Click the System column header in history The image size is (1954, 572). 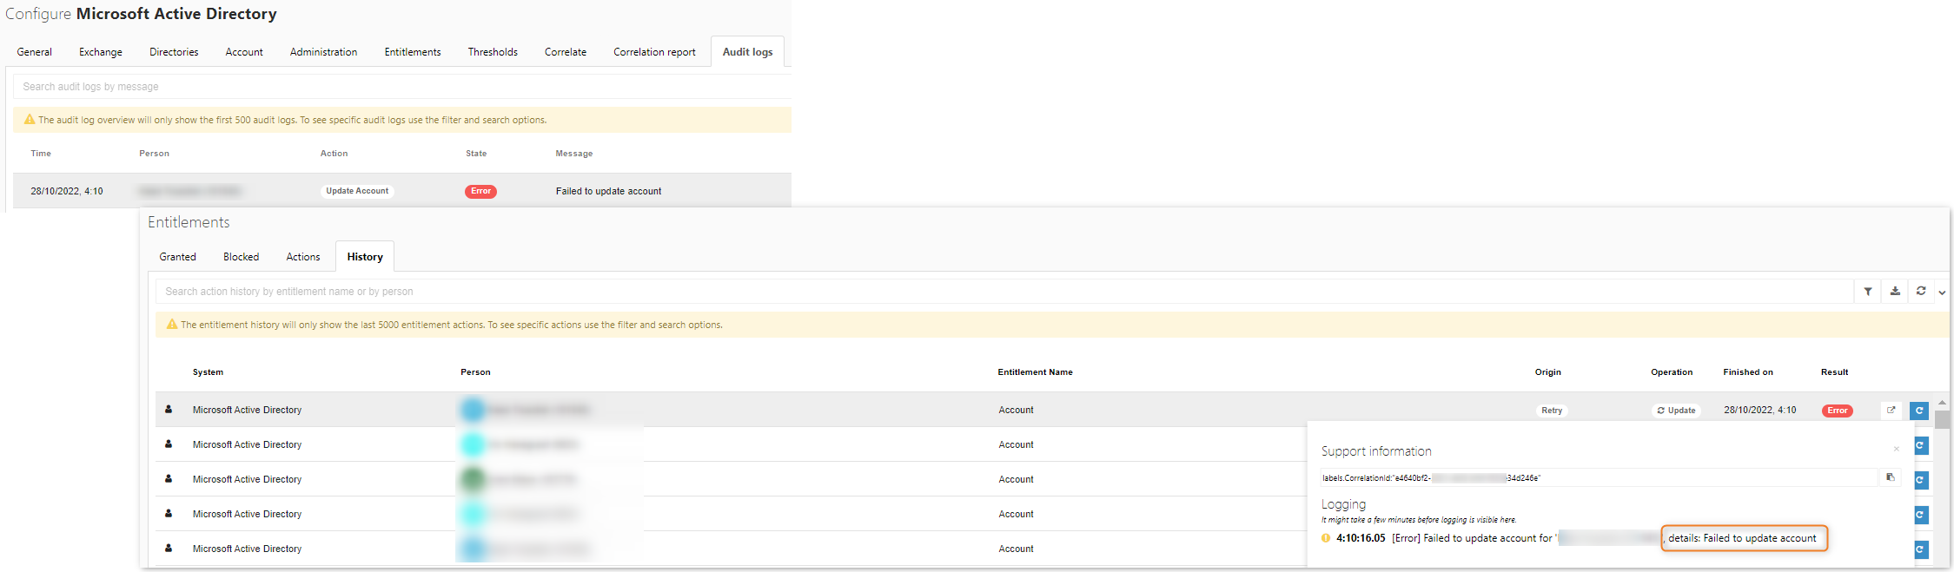pos(208,372)
